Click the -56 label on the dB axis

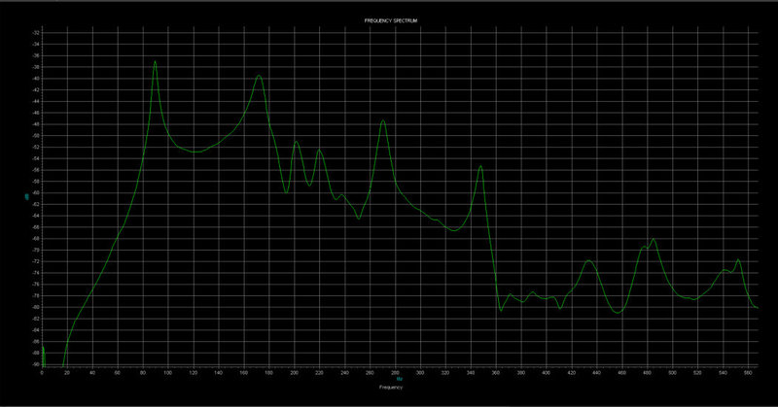(x=36, y=170)
